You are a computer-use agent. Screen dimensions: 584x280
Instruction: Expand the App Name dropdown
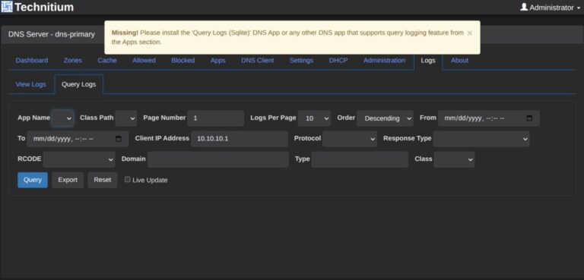62,118
